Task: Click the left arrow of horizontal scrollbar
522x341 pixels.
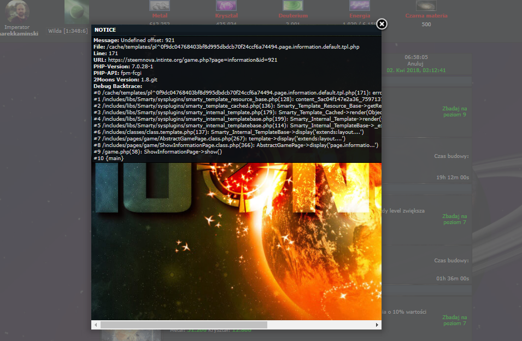Action: [96, 325]
